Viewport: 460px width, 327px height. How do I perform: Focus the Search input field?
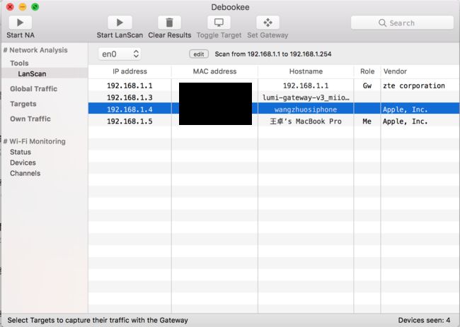(x=402, y=23)
